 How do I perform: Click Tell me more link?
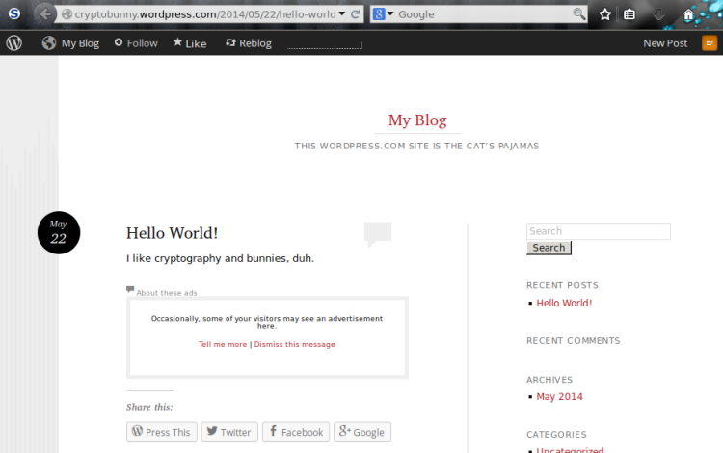[223, 344]
